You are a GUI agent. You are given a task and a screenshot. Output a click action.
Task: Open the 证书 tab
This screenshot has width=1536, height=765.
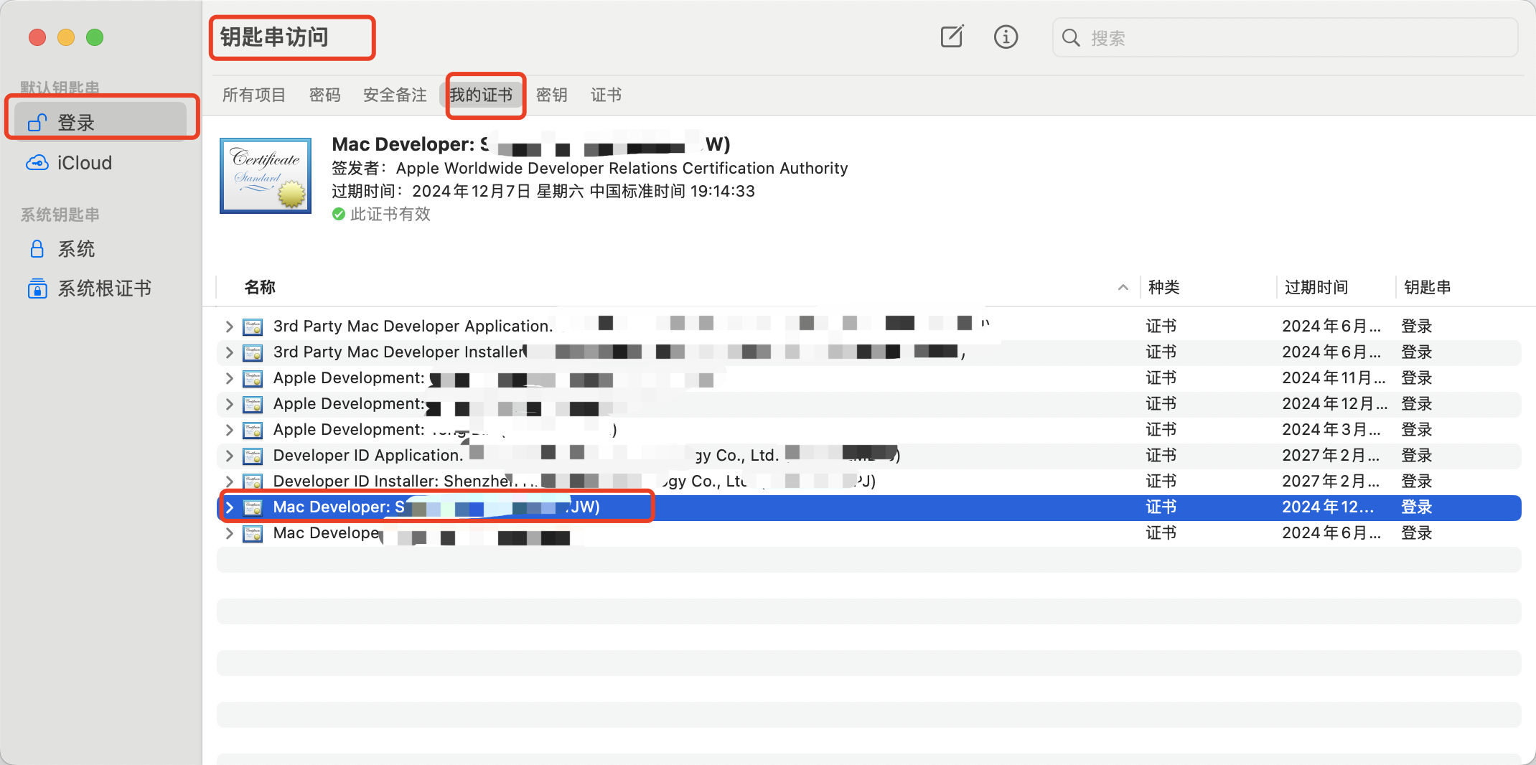click(606, 95)
